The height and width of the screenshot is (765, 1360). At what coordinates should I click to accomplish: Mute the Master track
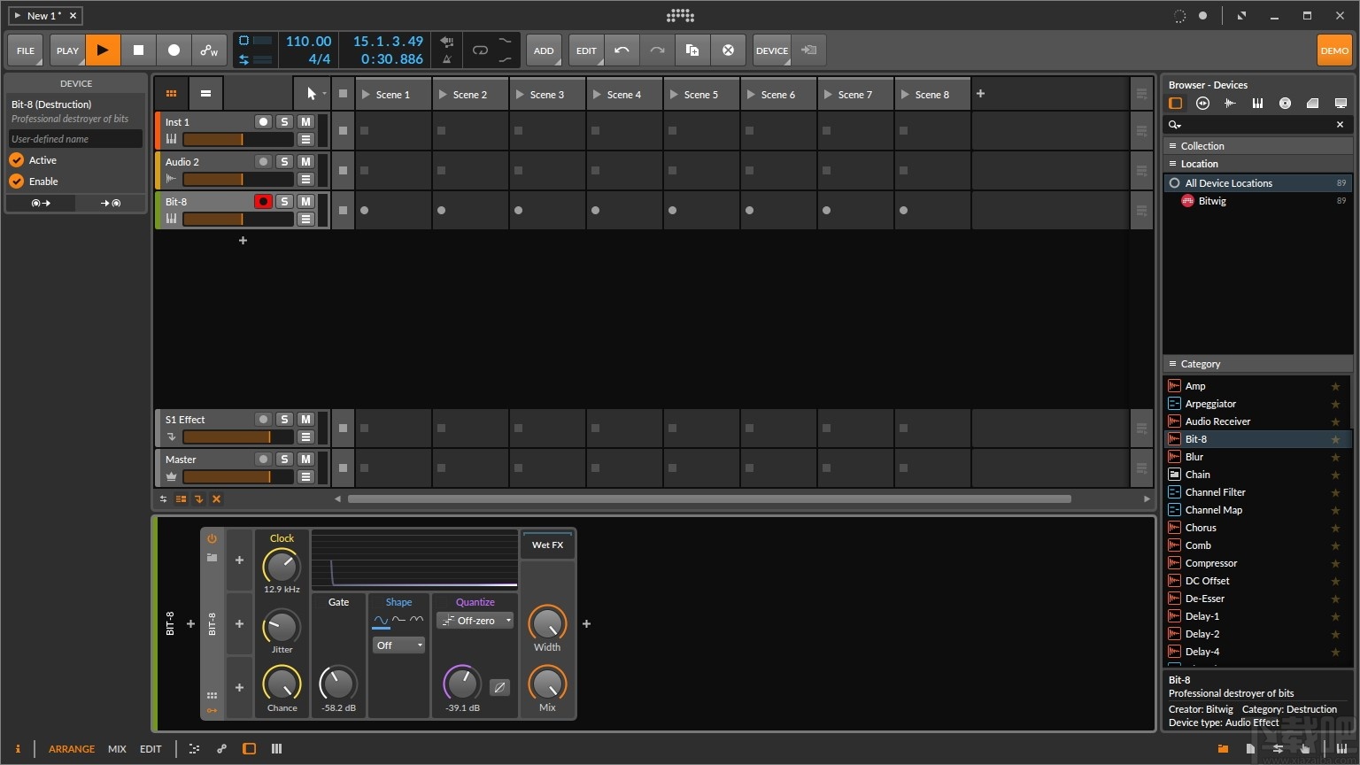click(x=305, y=459)
